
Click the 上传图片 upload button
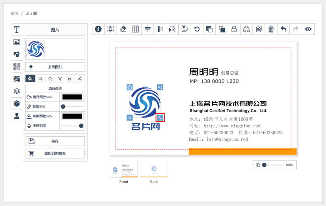[x=55, y=67]
